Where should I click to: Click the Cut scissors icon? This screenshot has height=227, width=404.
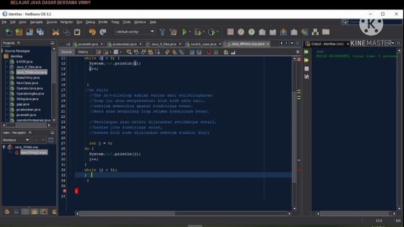click(56, 32)
